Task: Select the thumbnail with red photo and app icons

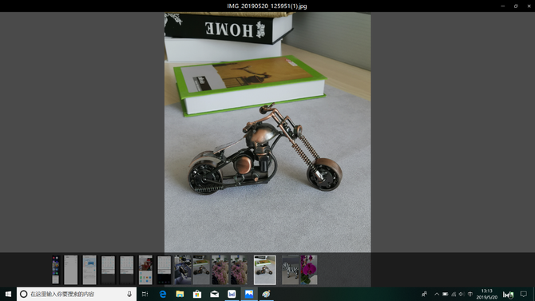Action: tap(145, 270)
